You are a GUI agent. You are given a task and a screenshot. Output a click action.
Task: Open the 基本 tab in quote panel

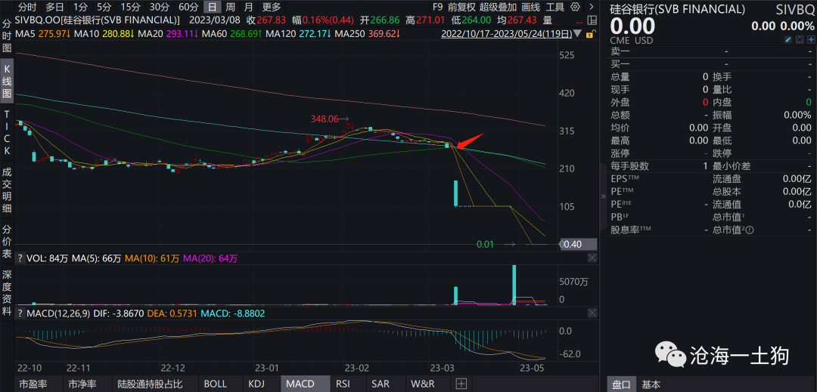point(651,384)
